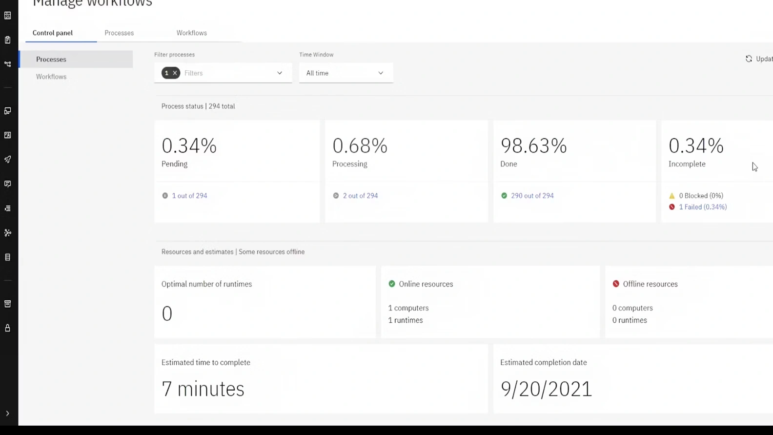
Task: Click the red failed status icon
Action: (x=672, y=207)
